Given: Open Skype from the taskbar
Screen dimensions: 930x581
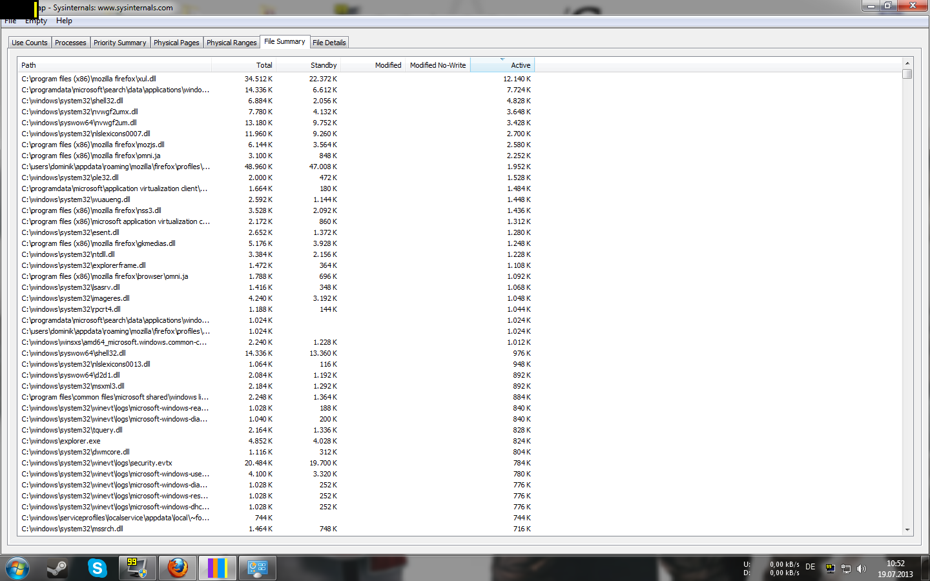Looking at the screenshot, I should click(98, 569).
